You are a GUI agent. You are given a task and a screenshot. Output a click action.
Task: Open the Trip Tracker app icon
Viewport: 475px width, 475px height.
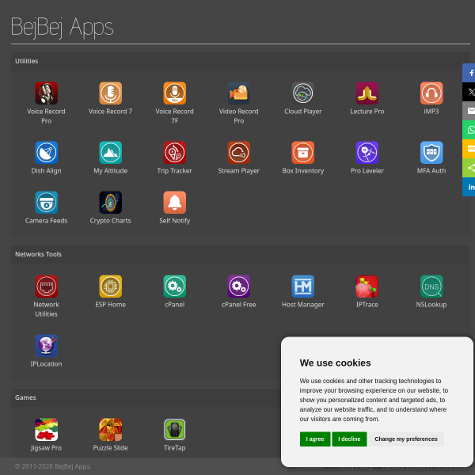(175, 152)
